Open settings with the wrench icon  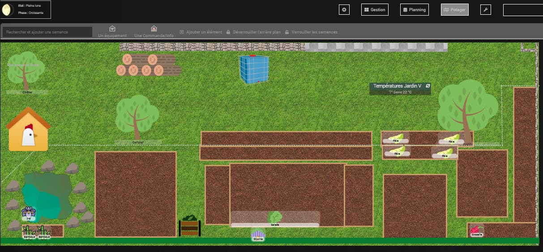pyautogui.click(x=485, y=9)
